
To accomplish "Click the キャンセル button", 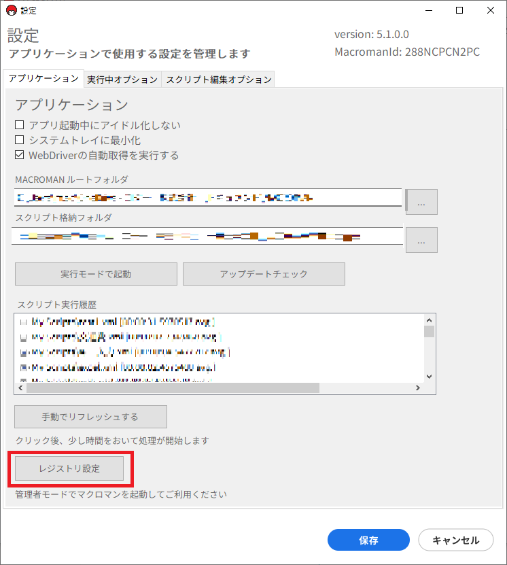I will click(456, 540).
